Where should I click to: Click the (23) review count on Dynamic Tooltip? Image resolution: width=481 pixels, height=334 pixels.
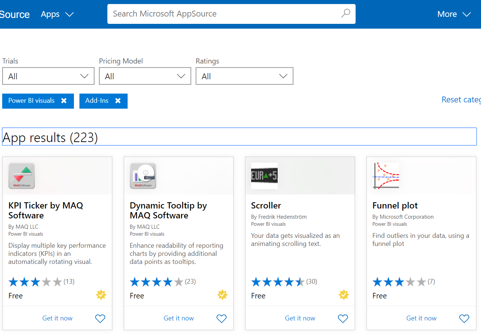[190, 282]
